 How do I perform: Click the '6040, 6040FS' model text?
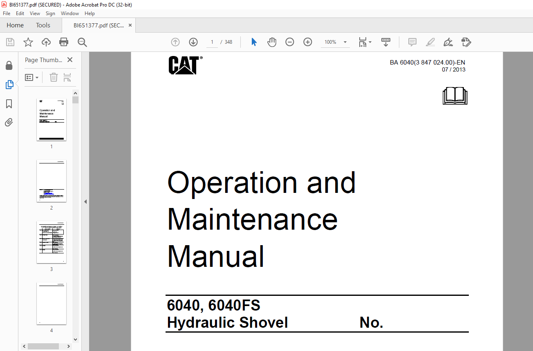coord(213,305)
